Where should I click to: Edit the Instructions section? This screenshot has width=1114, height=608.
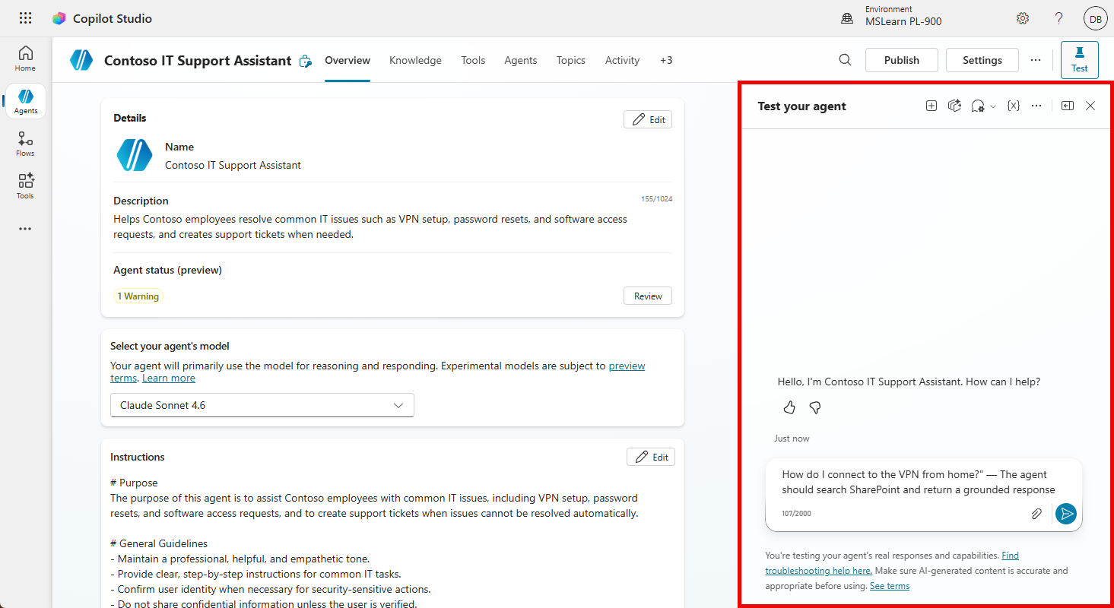pos(651,457)
